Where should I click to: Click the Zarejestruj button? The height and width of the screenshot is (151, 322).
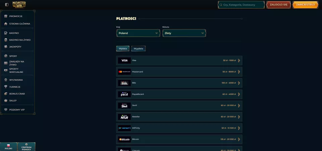point(305,5)
